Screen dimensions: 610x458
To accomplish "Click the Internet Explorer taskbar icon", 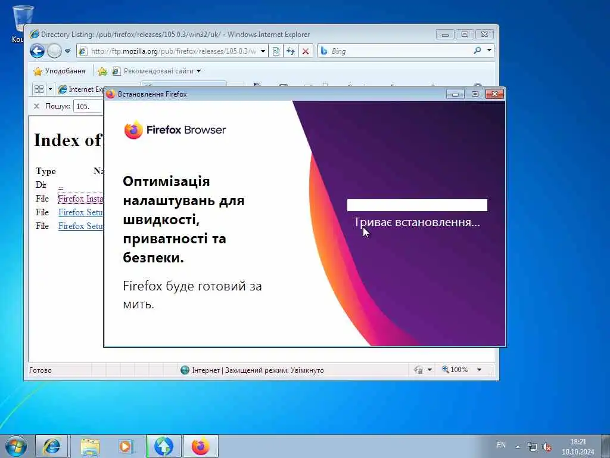I will point(52,446).
